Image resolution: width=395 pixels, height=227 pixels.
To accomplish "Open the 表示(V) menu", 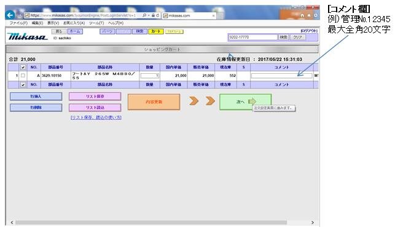I will [x=53, y=23].
